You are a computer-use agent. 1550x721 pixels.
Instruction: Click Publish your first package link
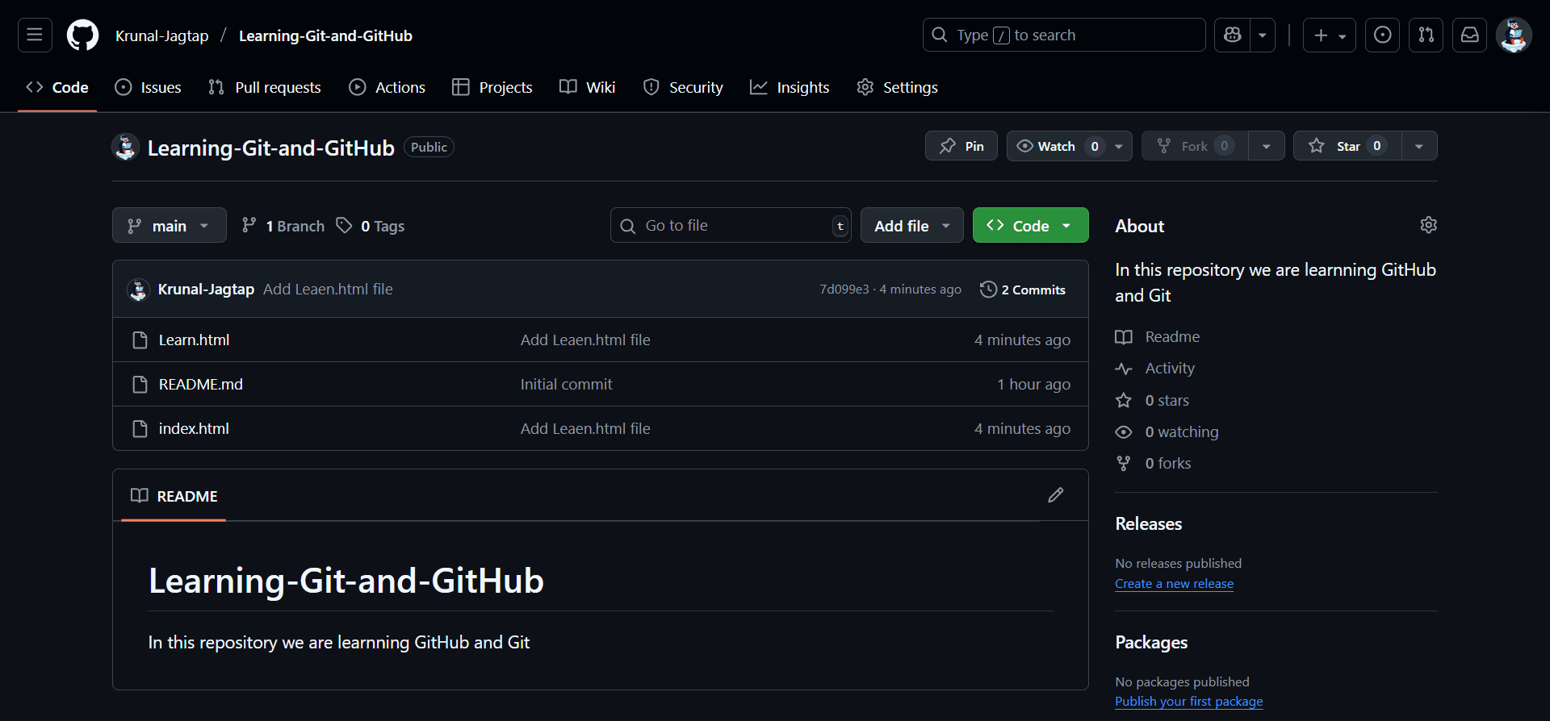click(x=1188, y=701)
